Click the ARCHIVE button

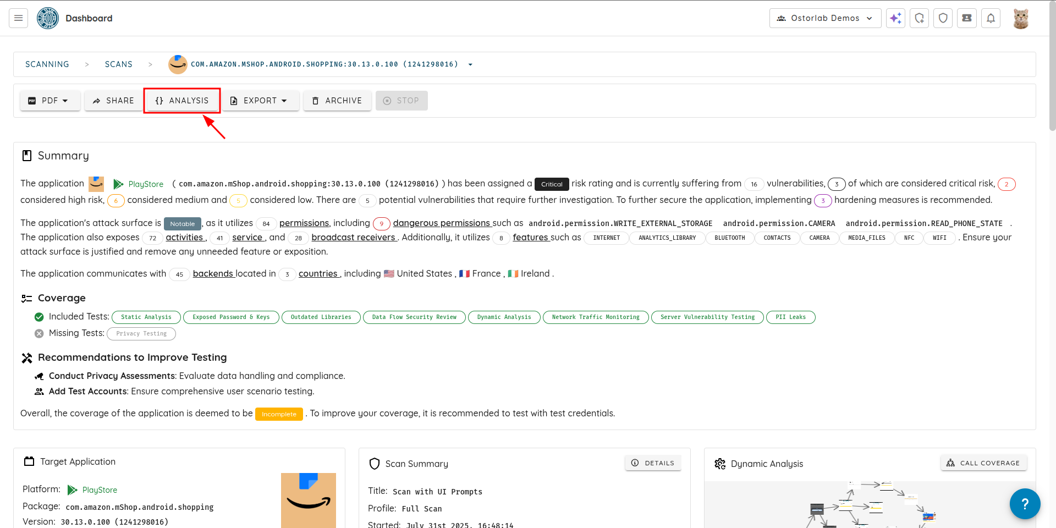(337, 101)
